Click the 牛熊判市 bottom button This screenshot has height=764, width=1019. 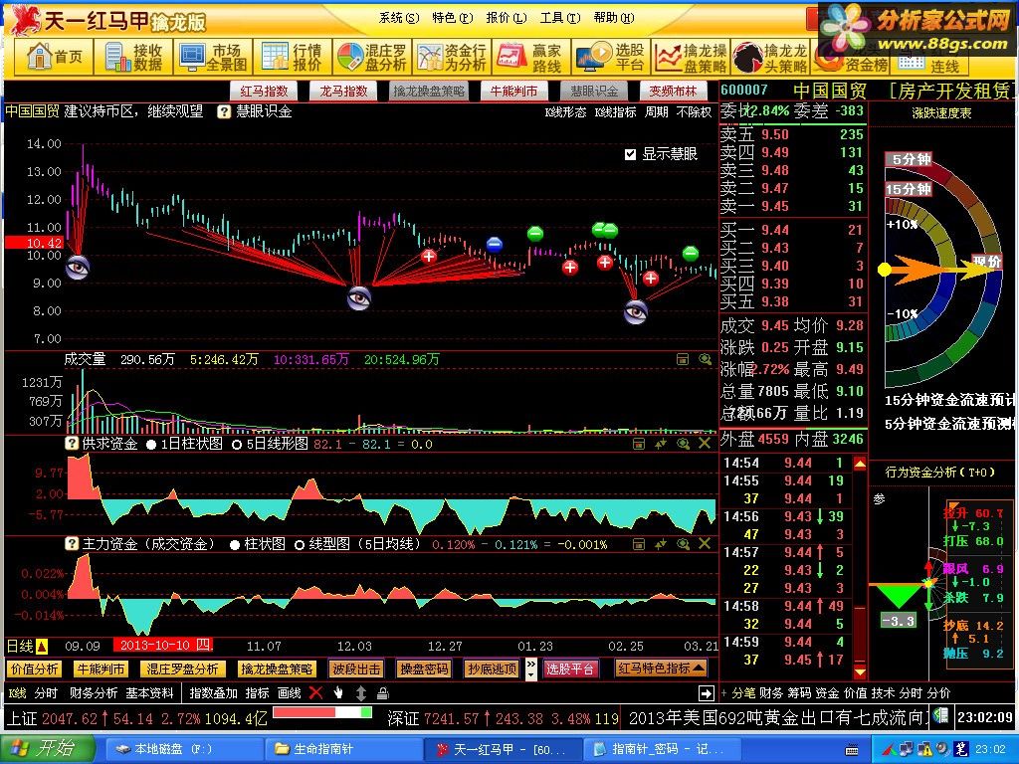click(x=101, y=668)
